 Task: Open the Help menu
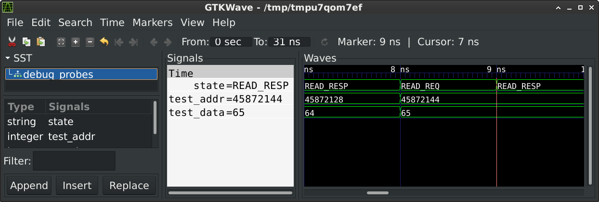[224, 23]
